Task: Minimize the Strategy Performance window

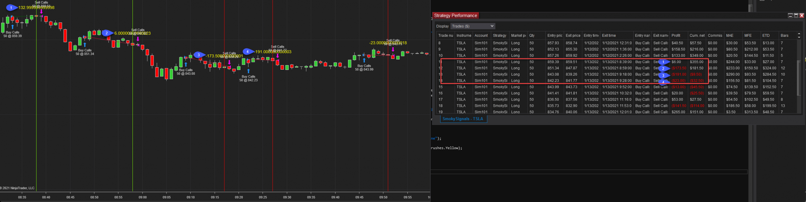Action: coord(790,15)
